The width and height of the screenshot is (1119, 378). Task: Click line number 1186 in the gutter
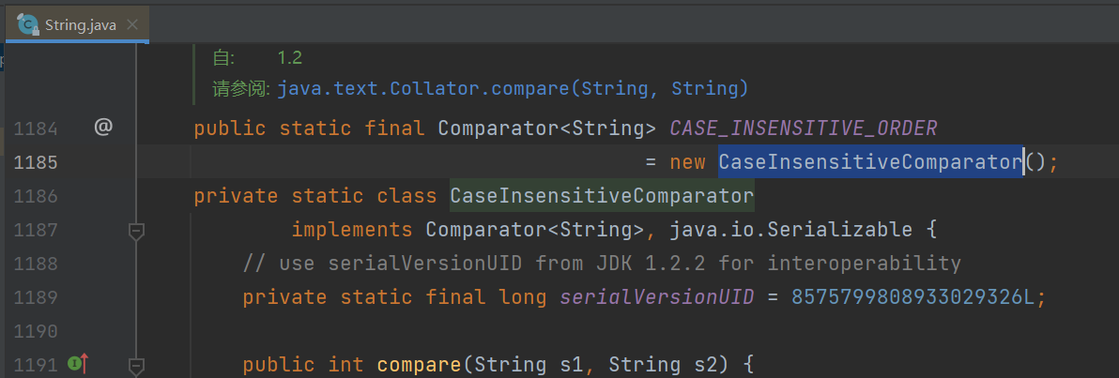click(36, 196)
